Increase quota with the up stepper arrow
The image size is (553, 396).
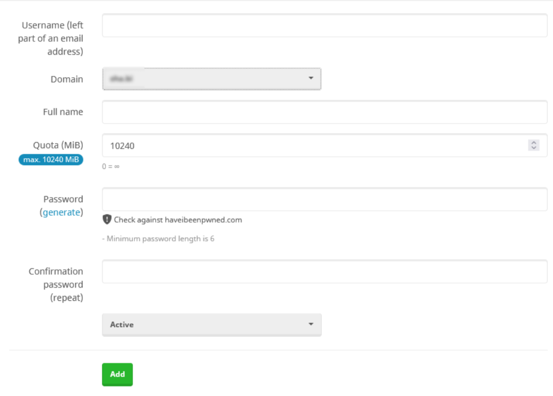click(x=533, y=143)
